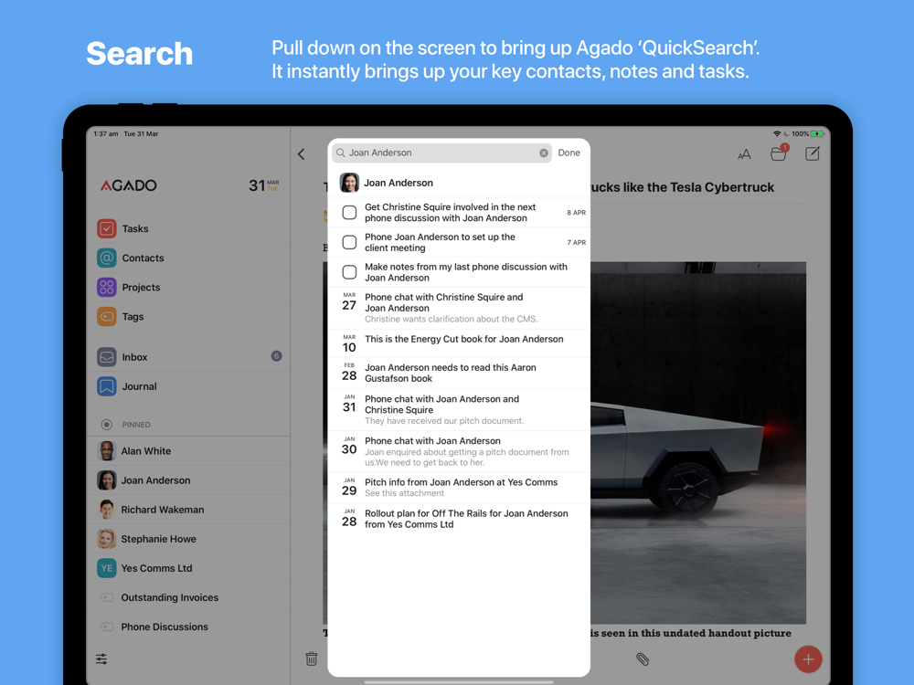
Task: Select the Tasks menu label
Action: [x=135, y=229]
